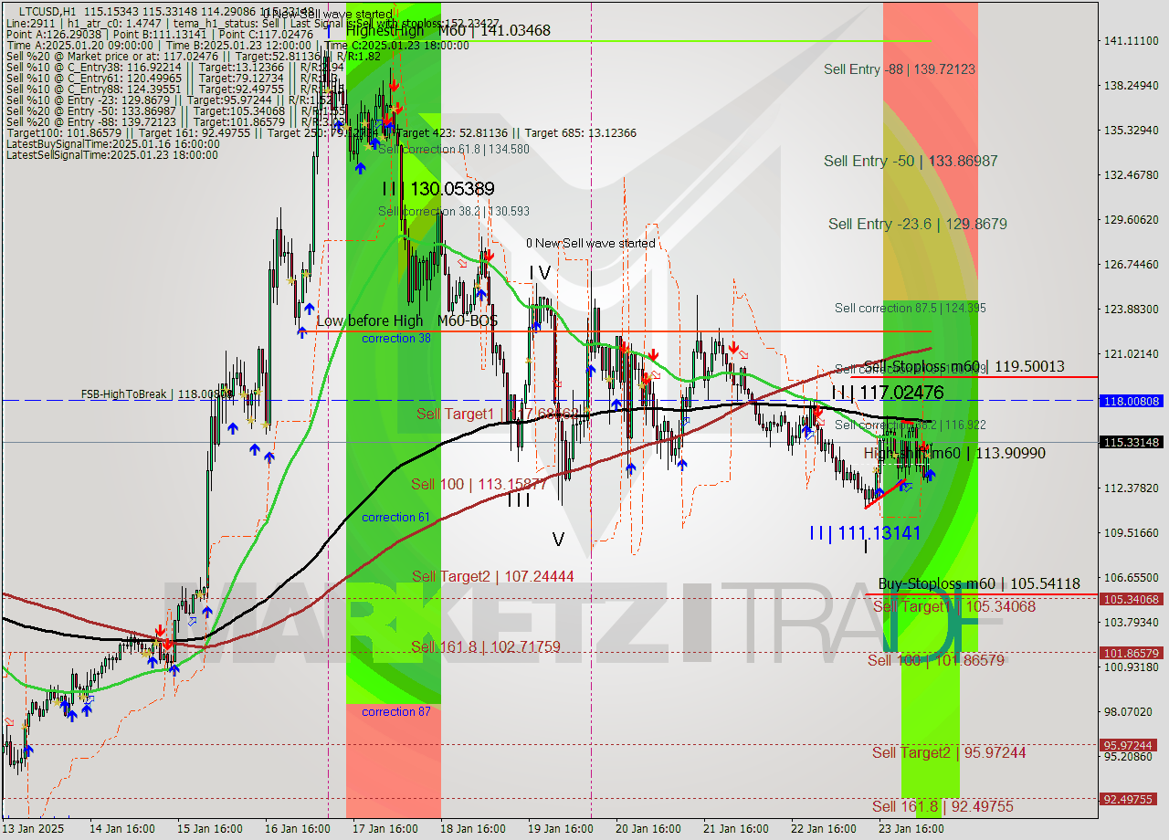Click the 17 Jan 16:00 time axis label
Screen dimensions: 1169x840
click(384, 829)
